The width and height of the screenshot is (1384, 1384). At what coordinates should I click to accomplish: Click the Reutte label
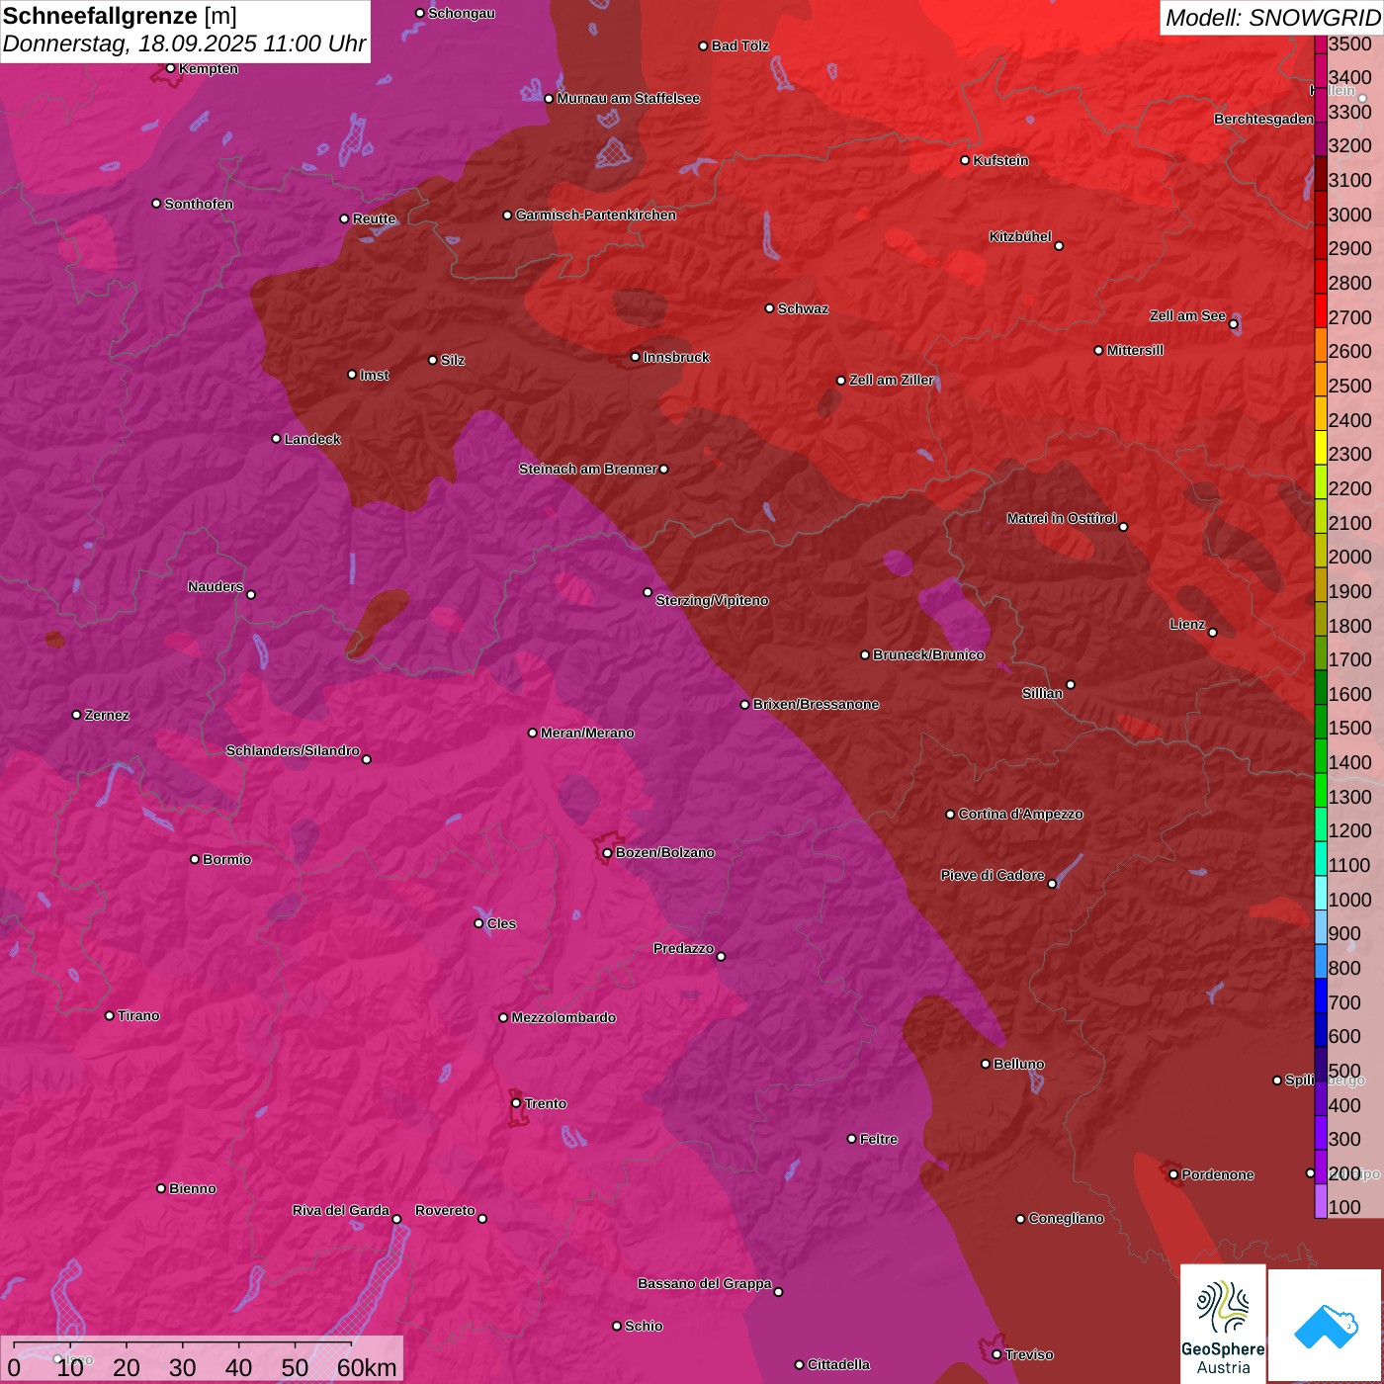tap(374, 218)
